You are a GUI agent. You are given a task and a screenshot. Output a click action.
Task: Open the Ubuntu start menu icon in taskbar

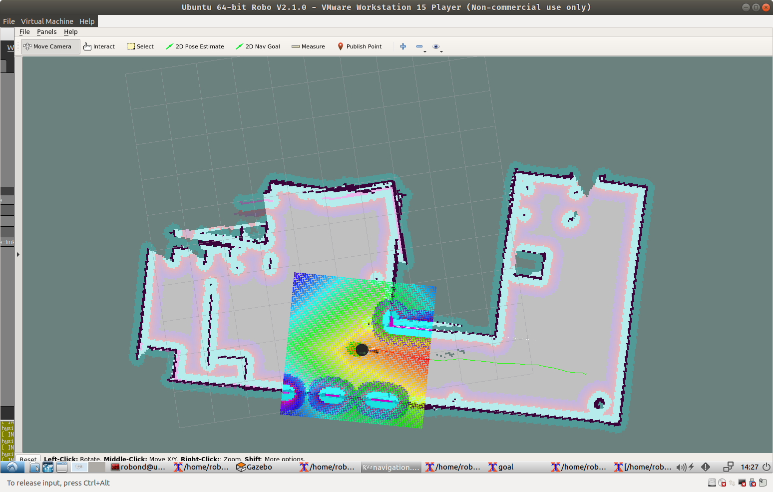click(12, 467)
